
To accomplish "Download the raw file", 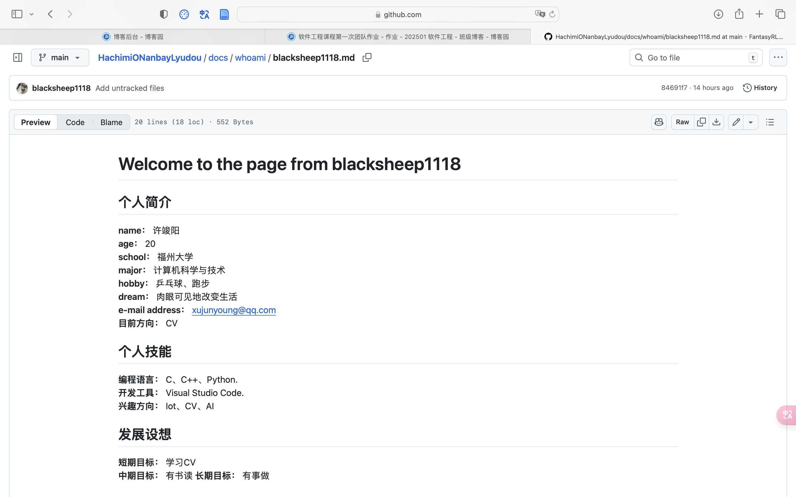I will pos(716,122).
